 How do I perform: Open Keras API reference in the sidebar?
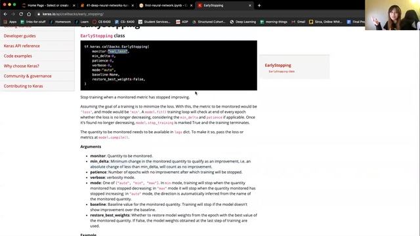click(22, 46)
